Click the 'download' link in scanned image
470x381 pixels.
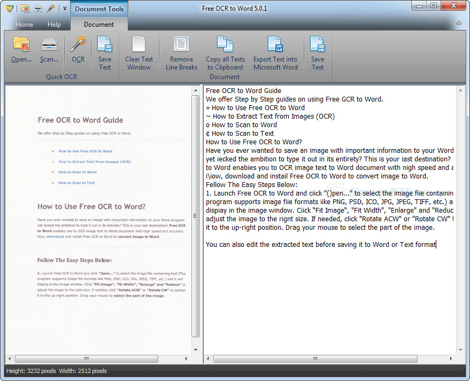[x=55, y=237]
